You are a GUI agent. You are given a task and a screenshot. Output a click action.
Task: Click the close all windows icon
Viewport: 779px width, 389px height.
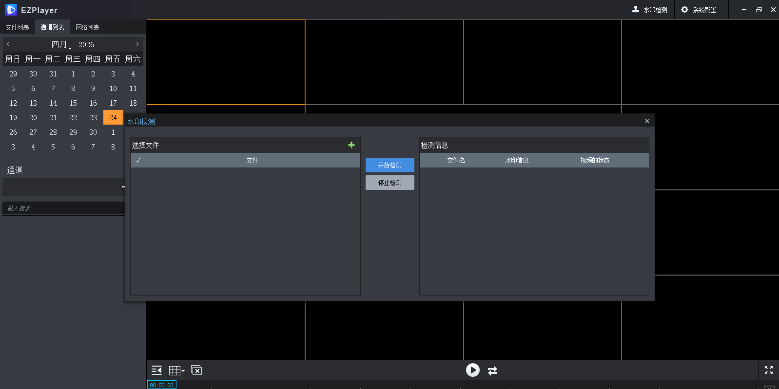click(x=196, y=370)
